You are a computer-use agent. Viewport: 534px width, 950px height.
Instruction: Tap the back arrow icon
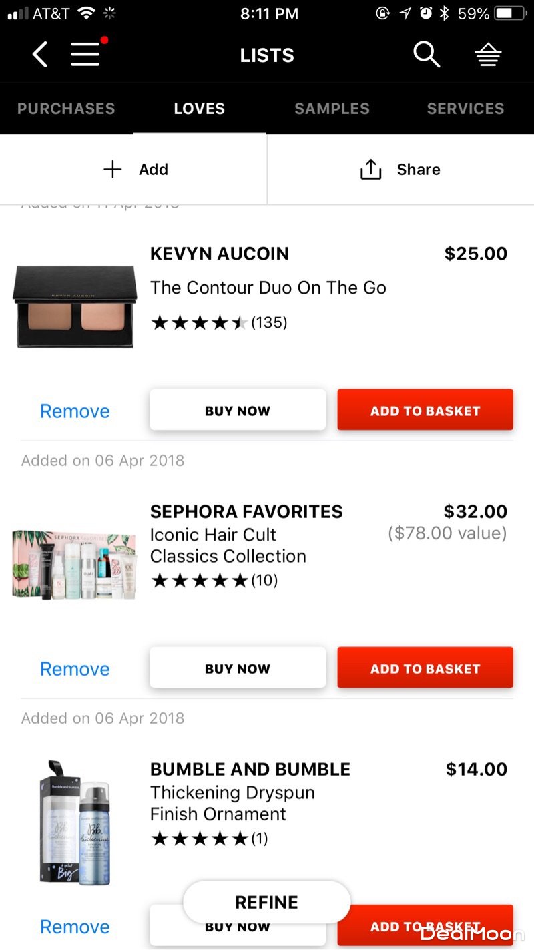click(x=40, y=55)
